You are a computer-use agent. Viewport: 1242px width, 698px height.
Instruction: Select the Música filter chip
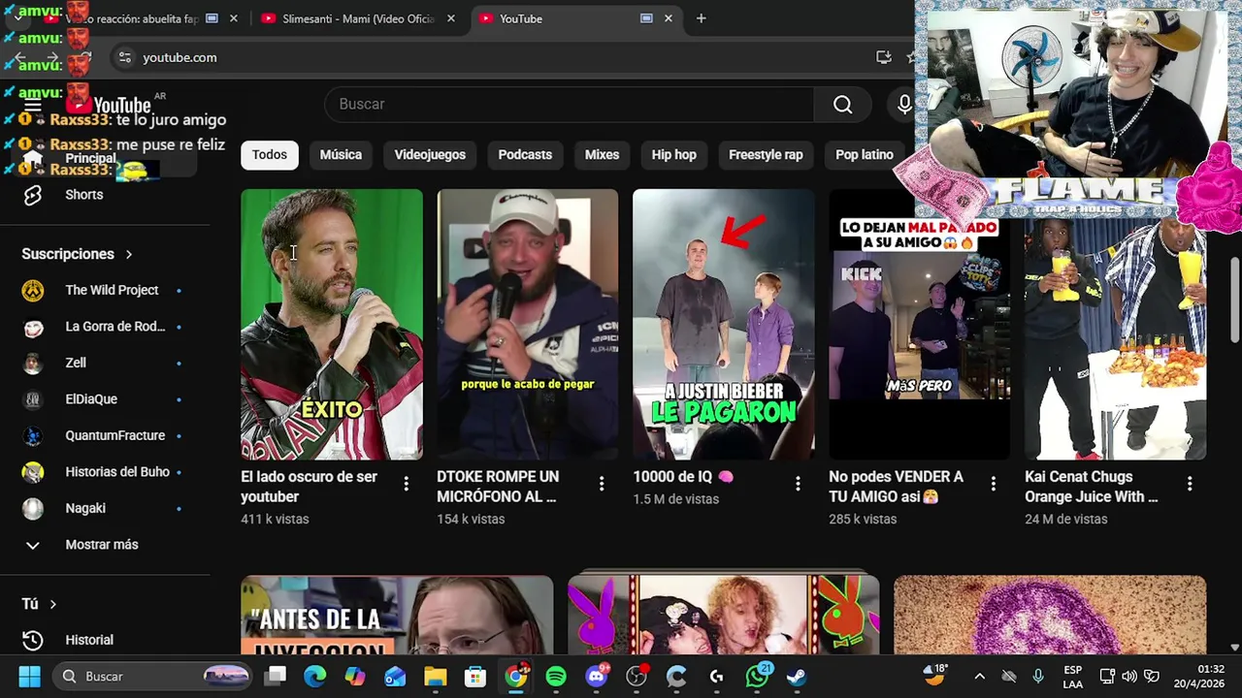coord(341,154)
